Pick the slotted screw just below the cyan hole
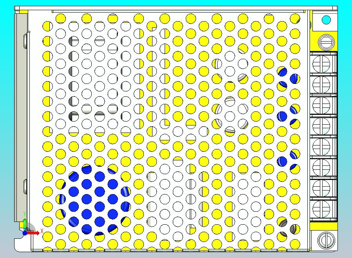Viewport: 352px width, 258px height. (326, 42)
